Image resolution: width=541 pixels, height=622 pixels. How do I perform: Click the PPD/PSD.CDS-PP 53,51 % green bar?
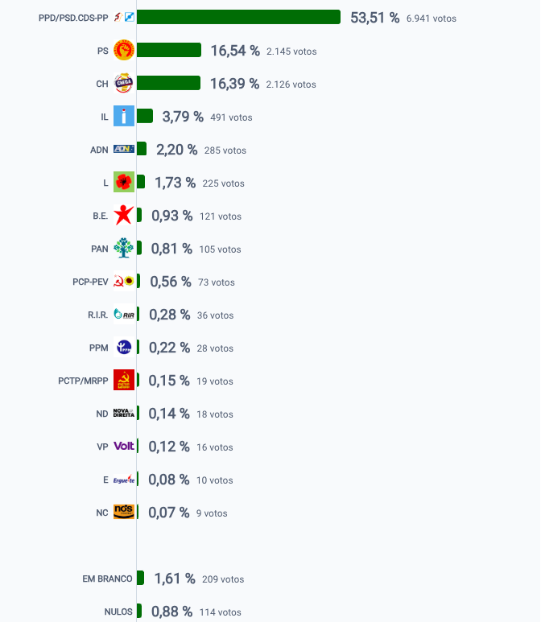238,17
